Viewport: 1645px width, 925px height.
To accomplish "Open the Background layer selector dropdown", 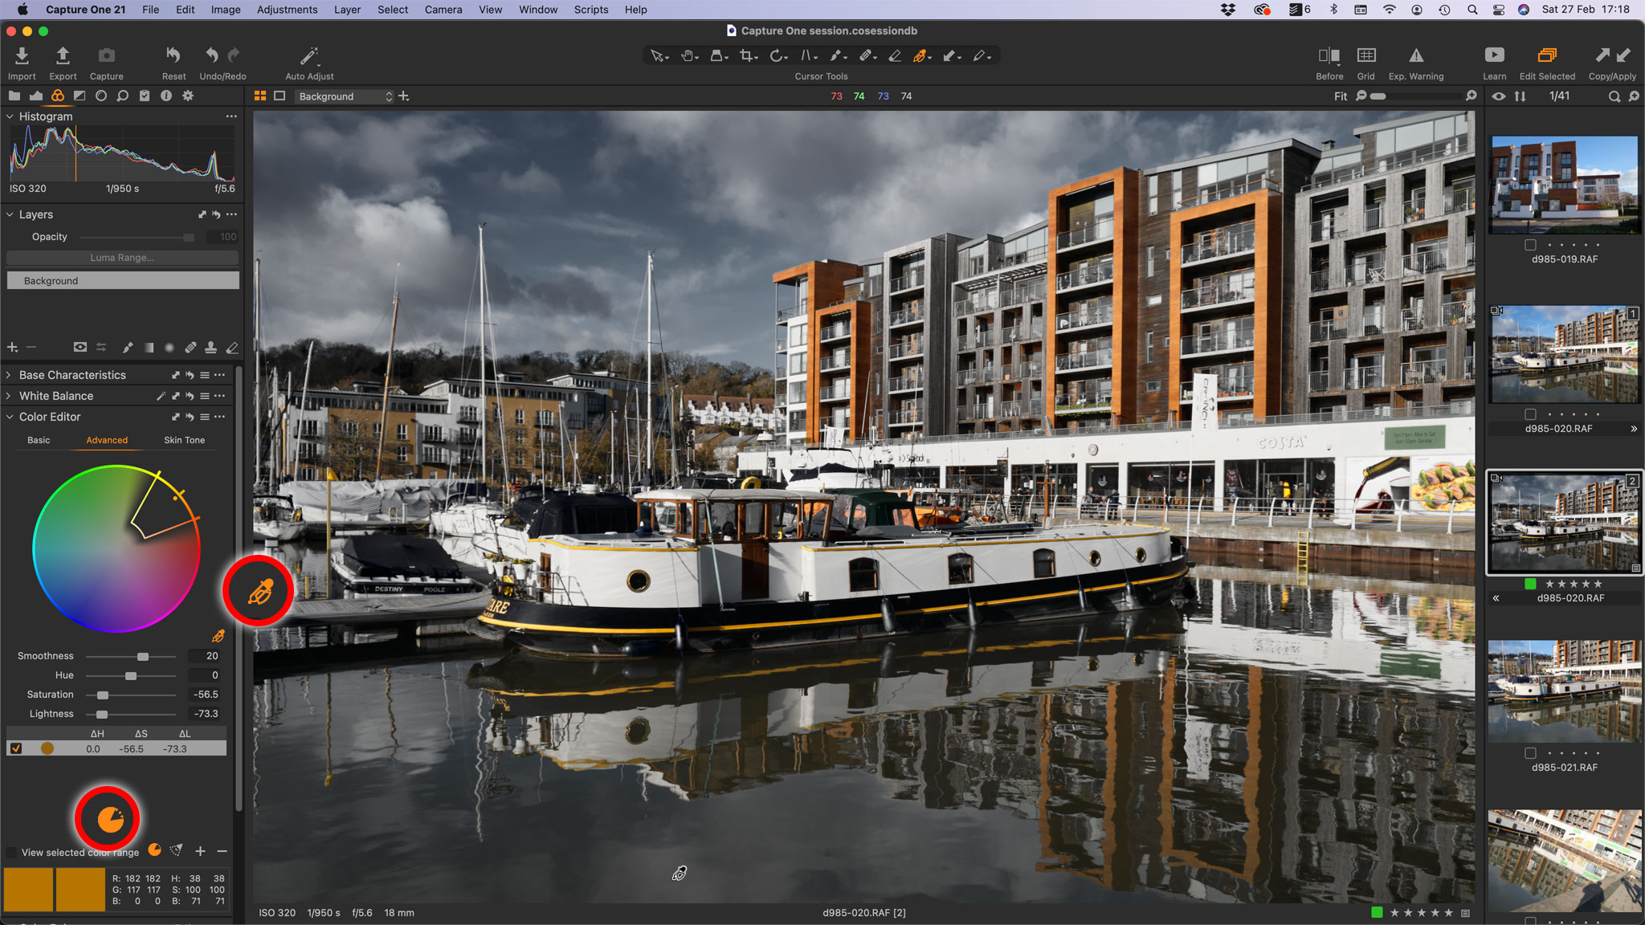I will point(345,96).
